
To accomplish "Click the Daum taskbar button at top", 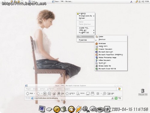I will 62,2.
